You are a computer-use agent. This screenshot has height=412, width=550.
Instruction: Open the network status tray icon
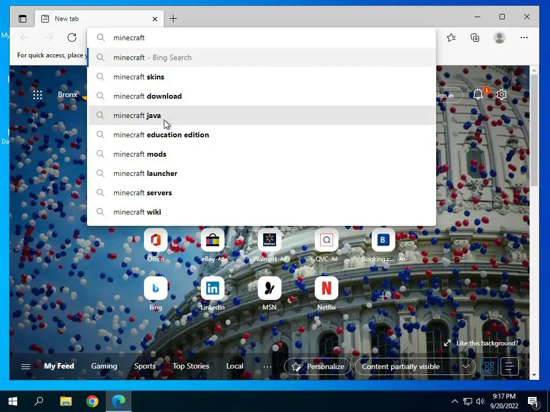pyautogui.click(x=468, y=401)
